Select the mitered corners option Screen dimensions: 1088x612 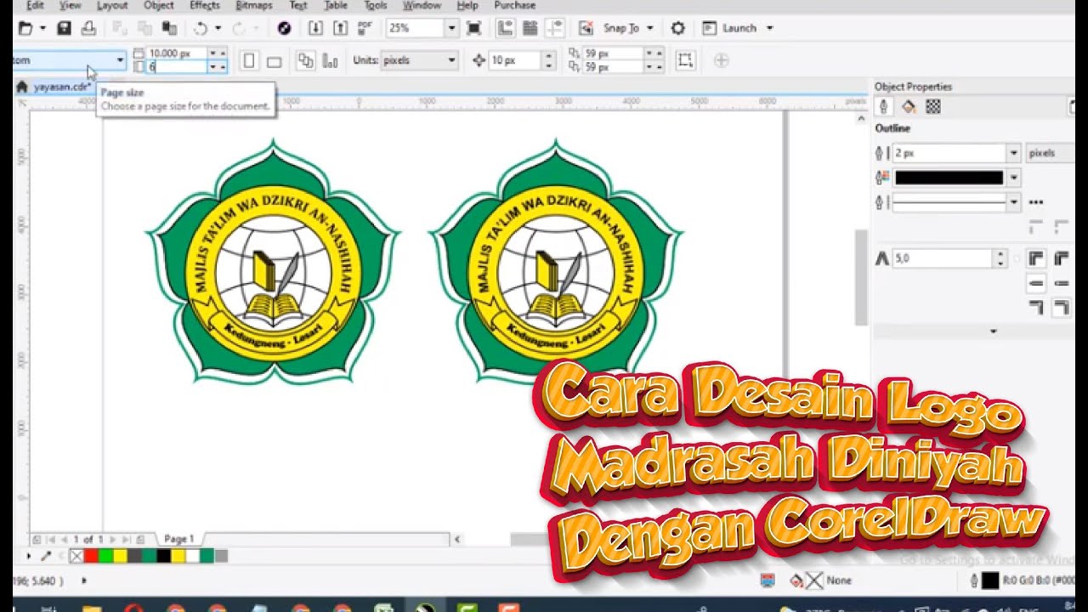click(x=1035, y=258)
